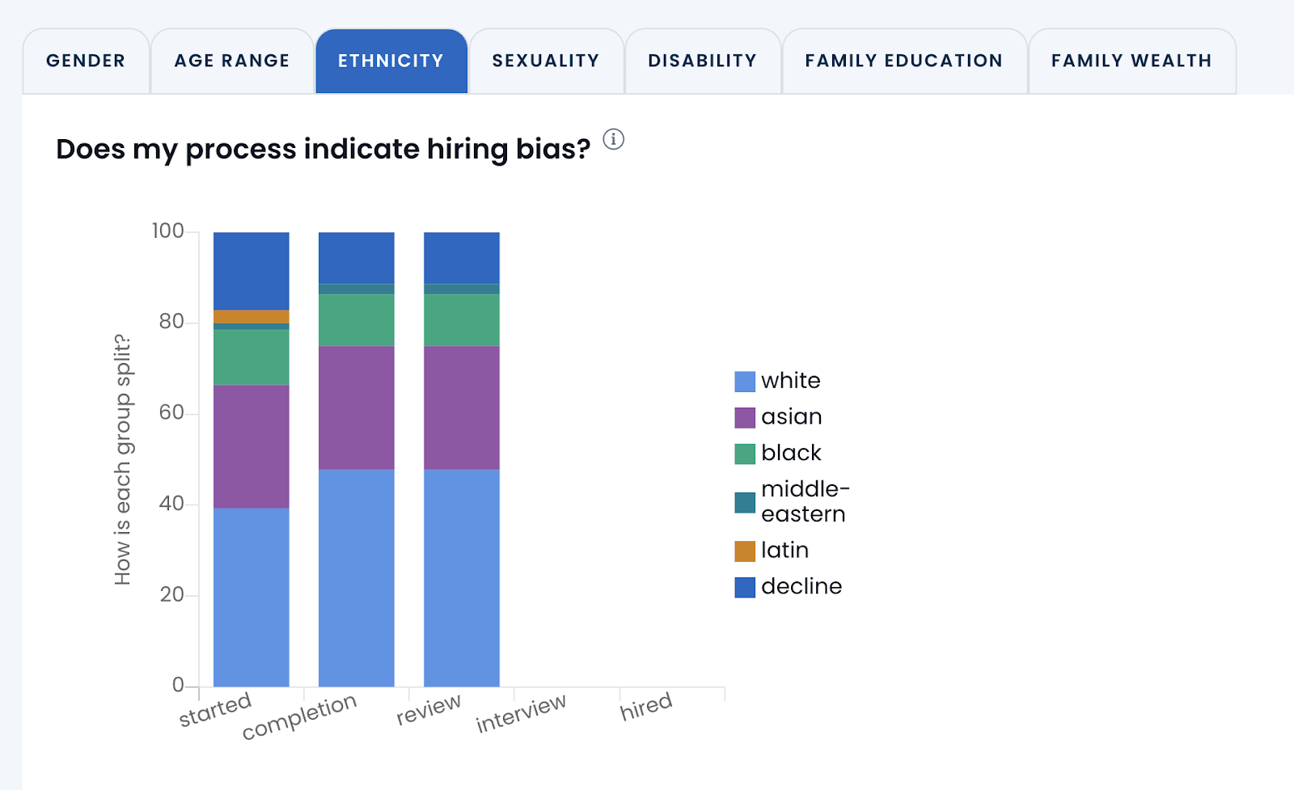Click the latin segment in the started bar
This screenshot has width=1294, height=790.
[251, 316]
